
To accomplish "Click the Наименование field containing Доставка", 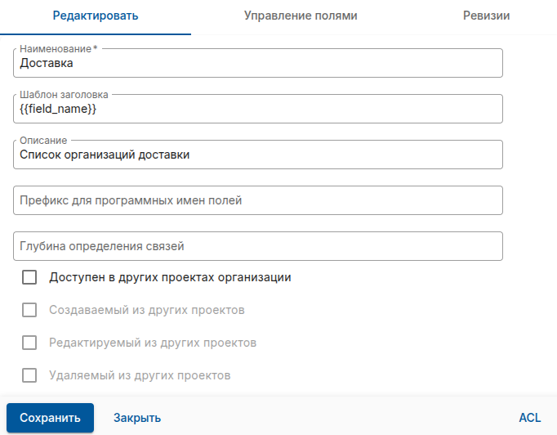I will tap(258, 64).
